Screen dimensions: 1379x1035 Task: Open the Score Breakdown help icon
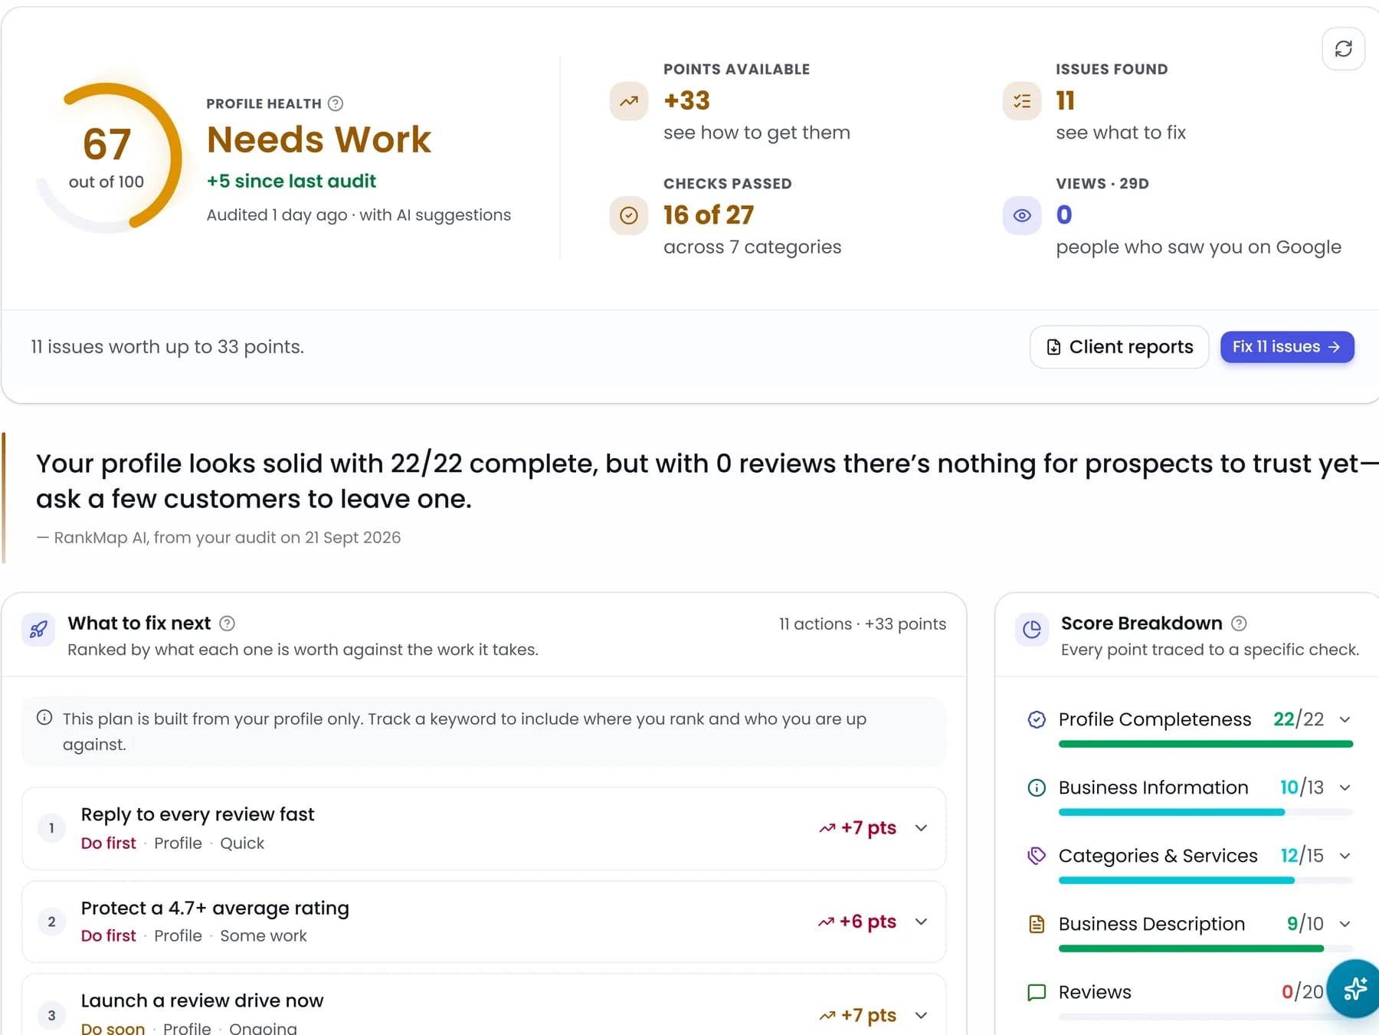pos(1239,624)
